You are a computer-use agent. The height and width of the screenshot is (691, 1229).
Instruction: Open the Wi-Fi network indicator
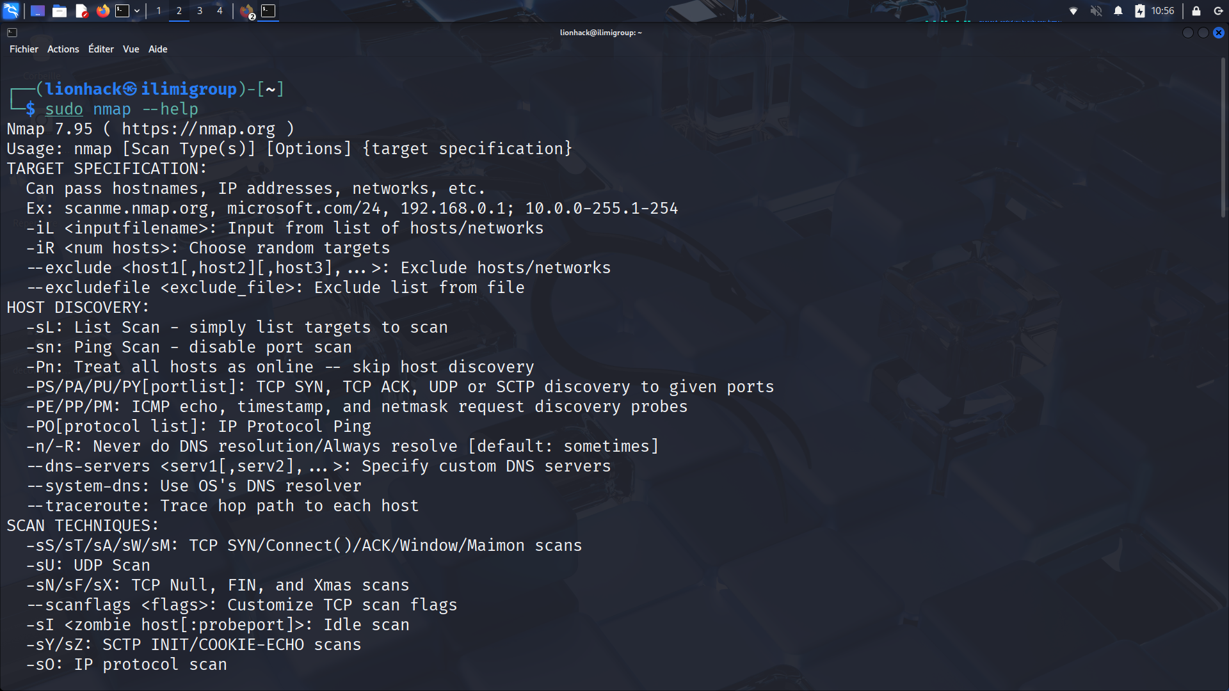coord(1073,11)
